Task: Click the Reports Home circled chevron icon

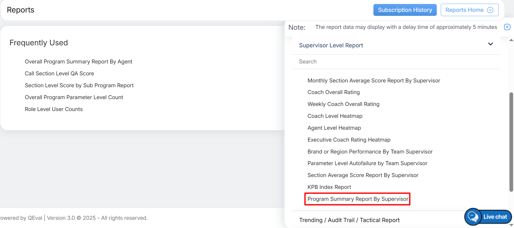Action: tap(490, 10)
